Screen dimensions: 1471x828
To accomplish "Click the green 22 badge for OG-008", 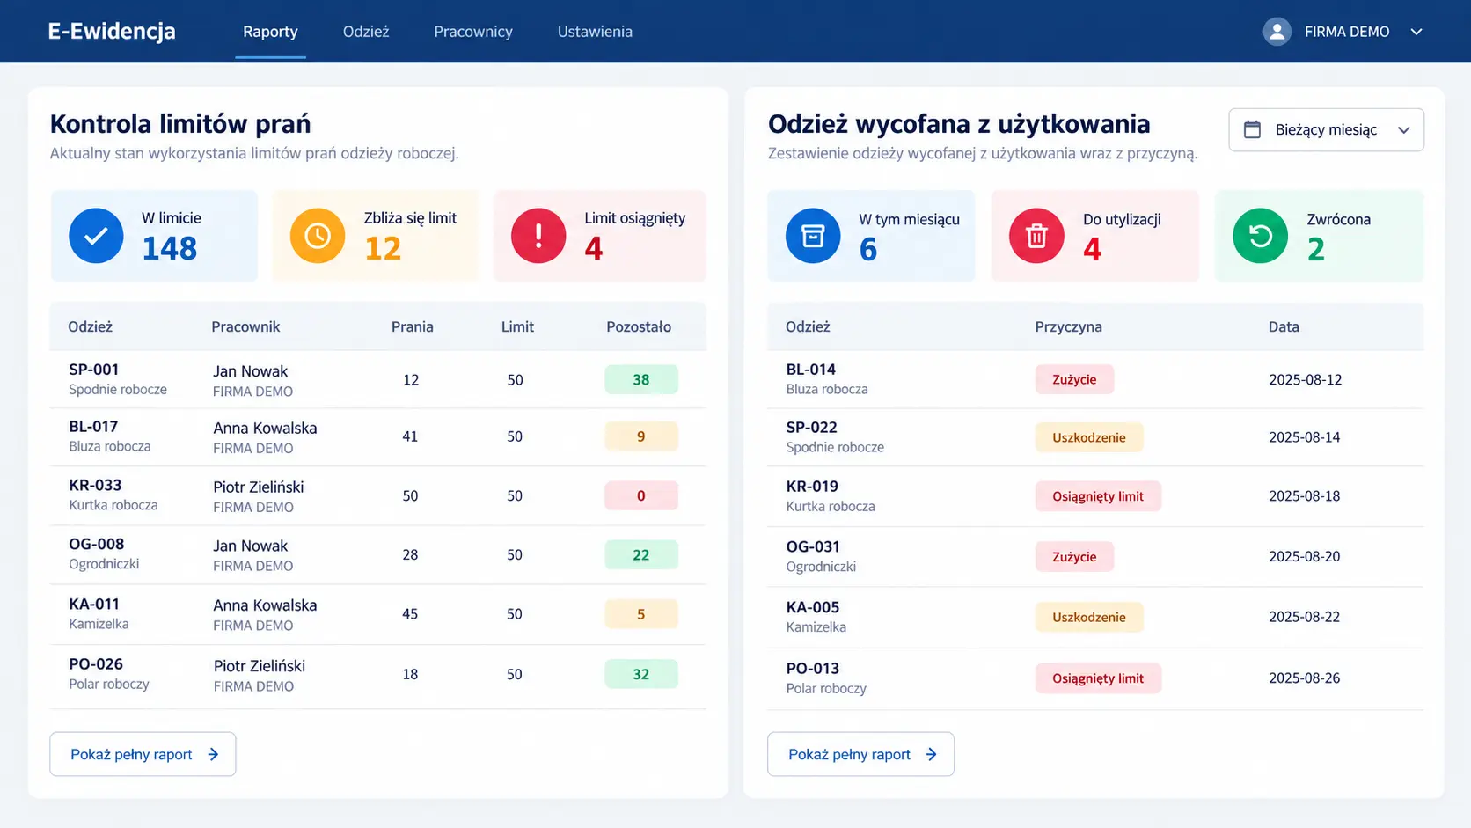I will coord(641,555).
